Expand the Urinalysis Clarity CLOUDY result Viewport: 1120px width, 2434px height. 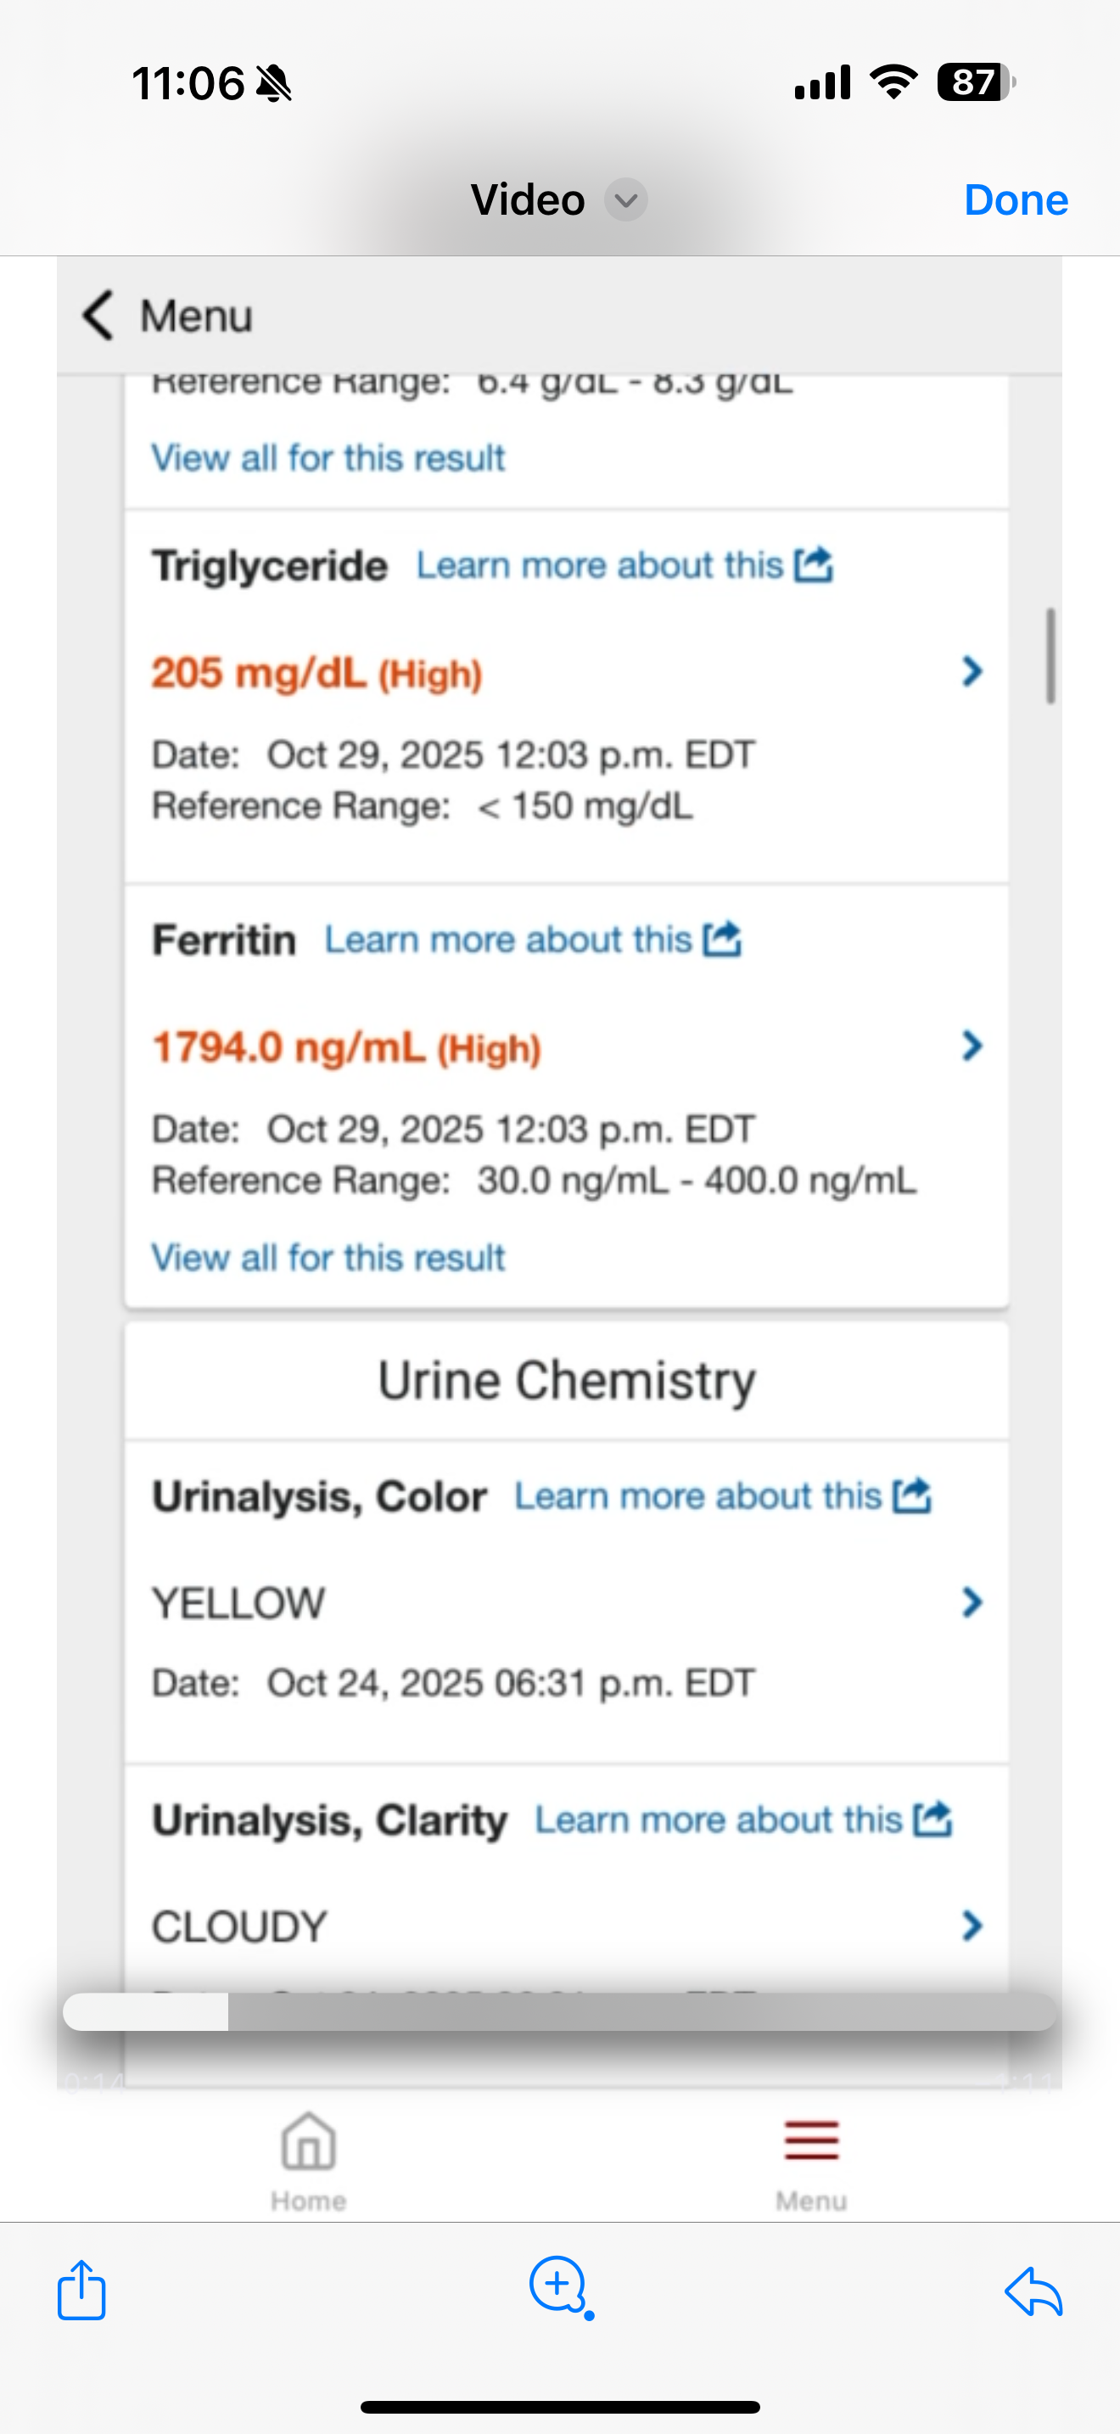[x=972, y=1926]
